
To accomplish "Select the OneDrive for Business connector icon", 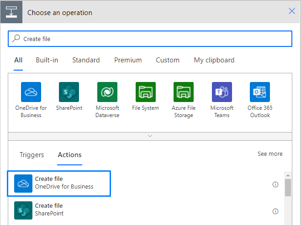I will click(x=31, y=92).
